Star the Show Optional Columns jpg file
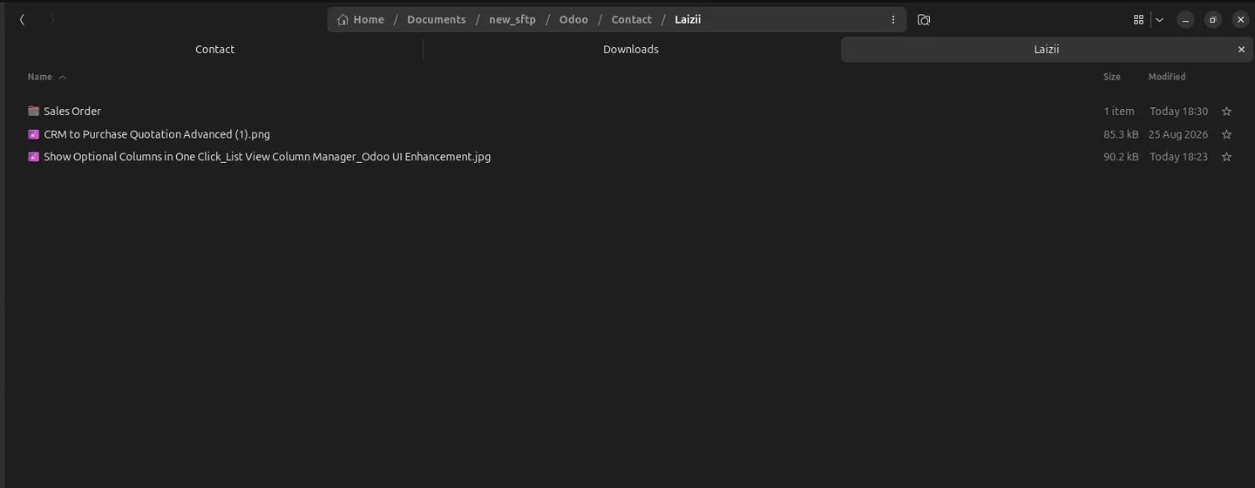Image resolution: width=1255 pixels, height=488 pixels. [1226, 157]
